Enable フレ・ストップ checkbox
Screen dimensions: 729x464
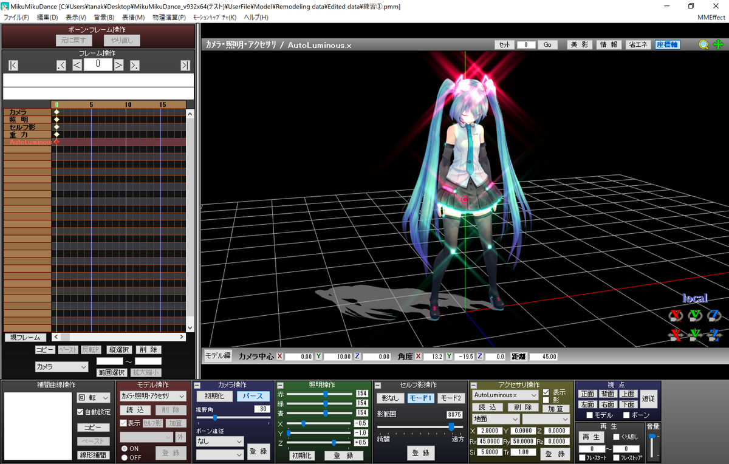(x=617, y=457)
